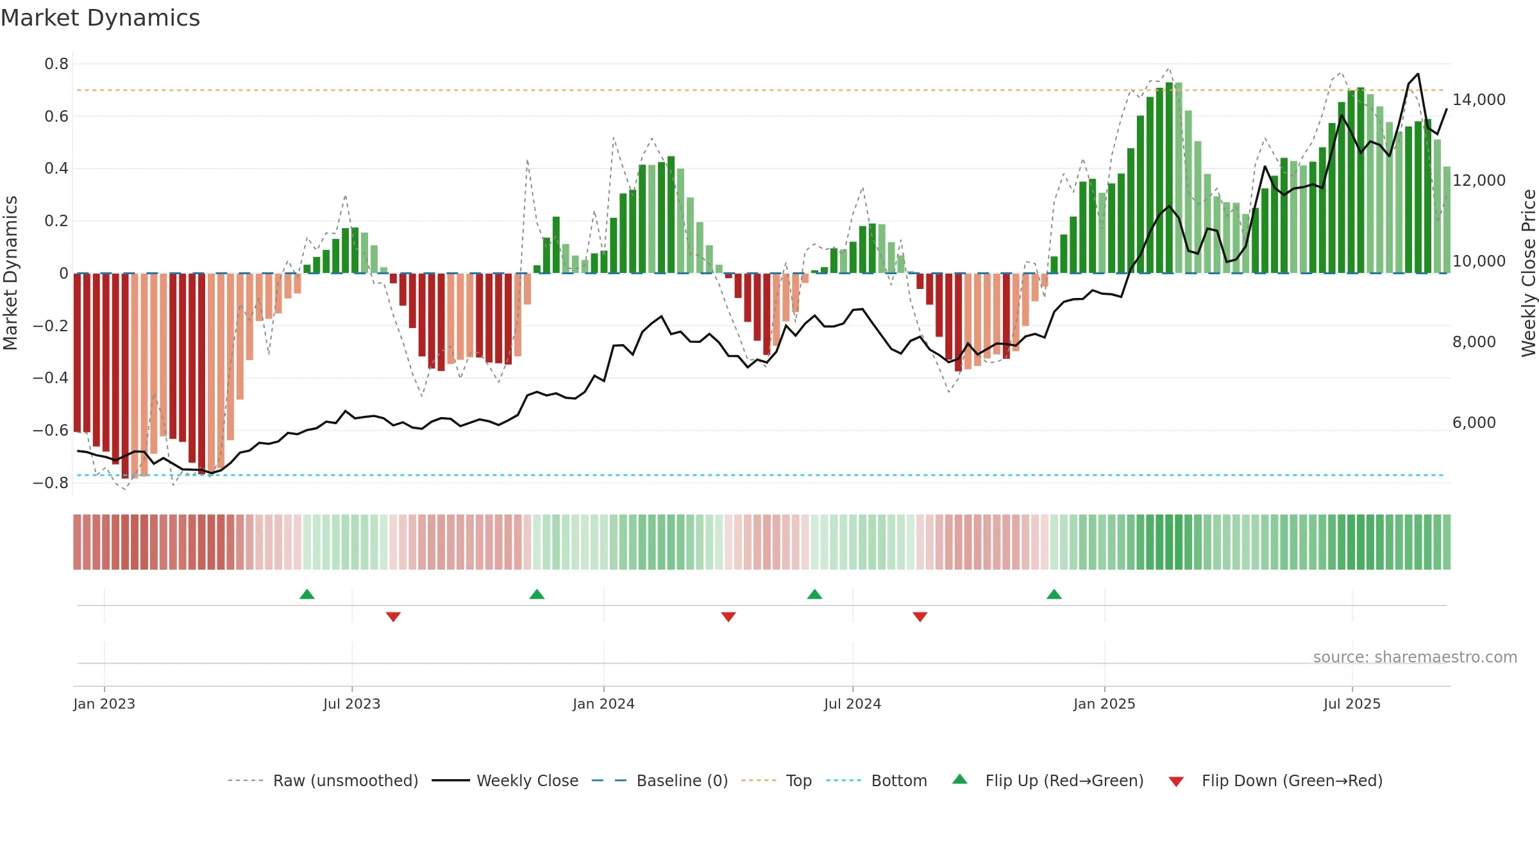Click the dashed orange Top threshold line
The image size is (1539, 865).
tap(761, 90)
